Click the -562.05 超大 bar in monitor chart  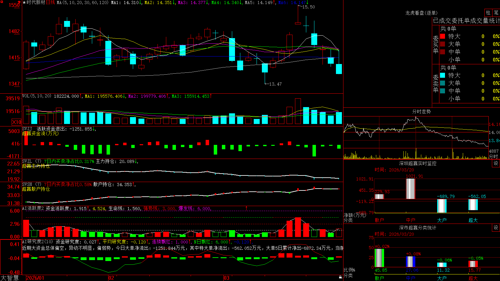(x=473, y=205)
